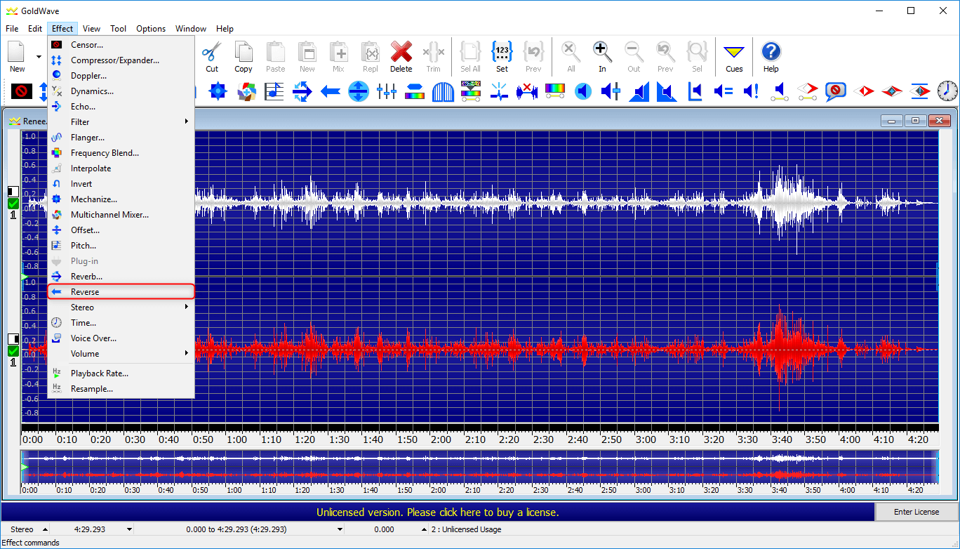The height and width of the screenshot is (549, 960).
Task: Expand the Stereo submenu in Effect menu
Action: [x=121, y=307]
